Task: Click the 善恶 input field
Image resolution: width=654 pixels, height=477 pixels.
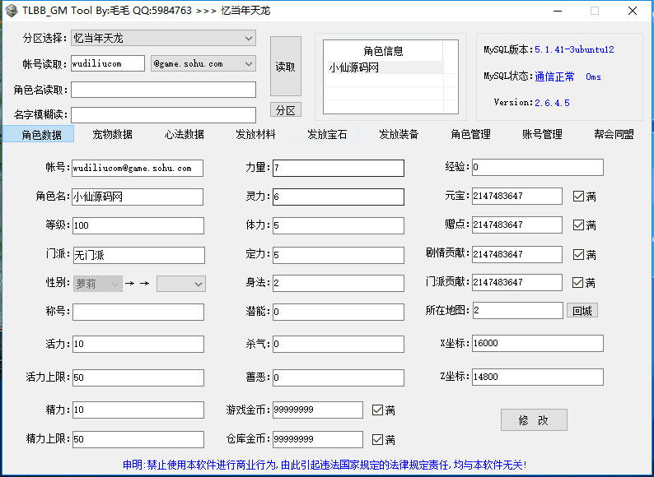Action: coord(339,377)
